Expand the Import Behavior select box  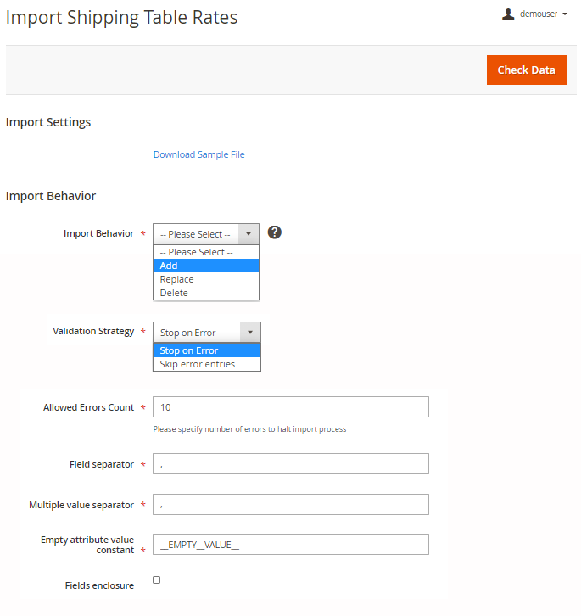(x=196, y=234)
